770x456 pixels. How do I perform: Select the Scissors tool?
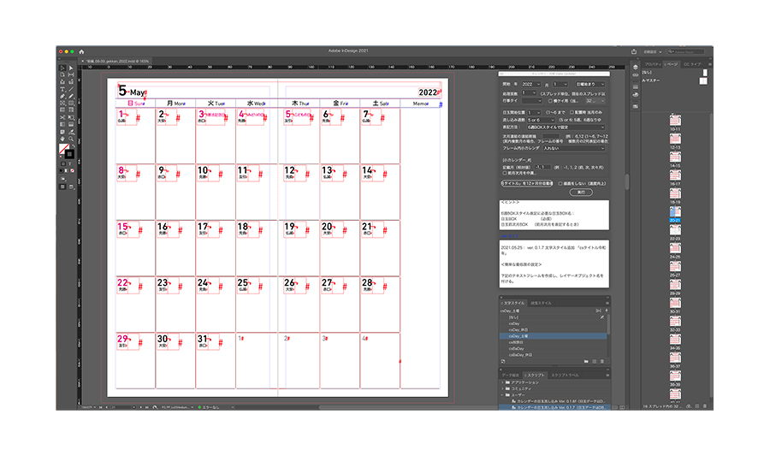coord(62,117)
